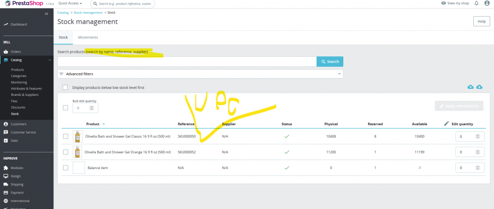
Task: Tick the bulk edit select-all checkbox
Action: (x=65, y=108)
